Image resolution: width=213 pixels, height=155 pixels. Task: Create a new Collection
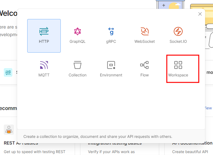(x=78, y=69)
